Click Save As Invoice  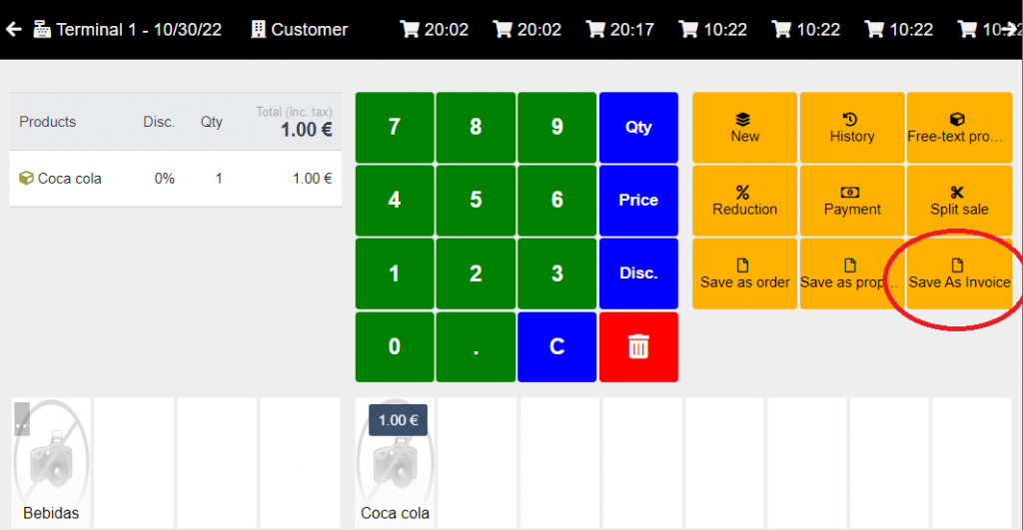click(958, 273)
